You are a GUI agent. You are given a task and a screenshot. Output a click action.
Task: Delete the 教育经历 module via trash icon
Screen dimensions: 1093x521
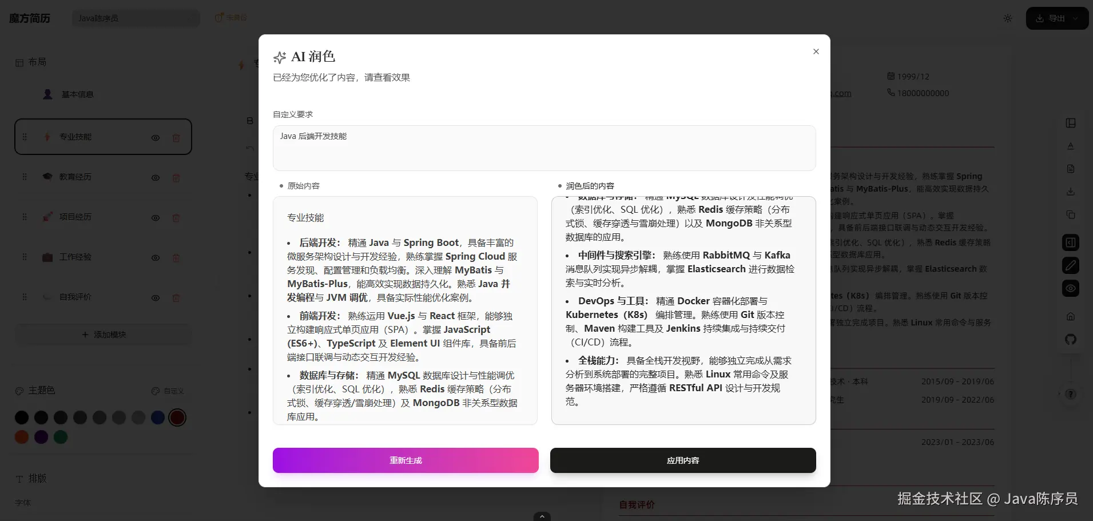176,178
